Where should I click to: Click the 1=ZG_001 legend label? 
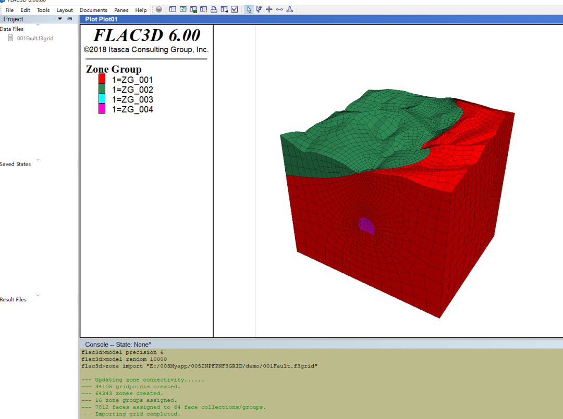(132, 80)
